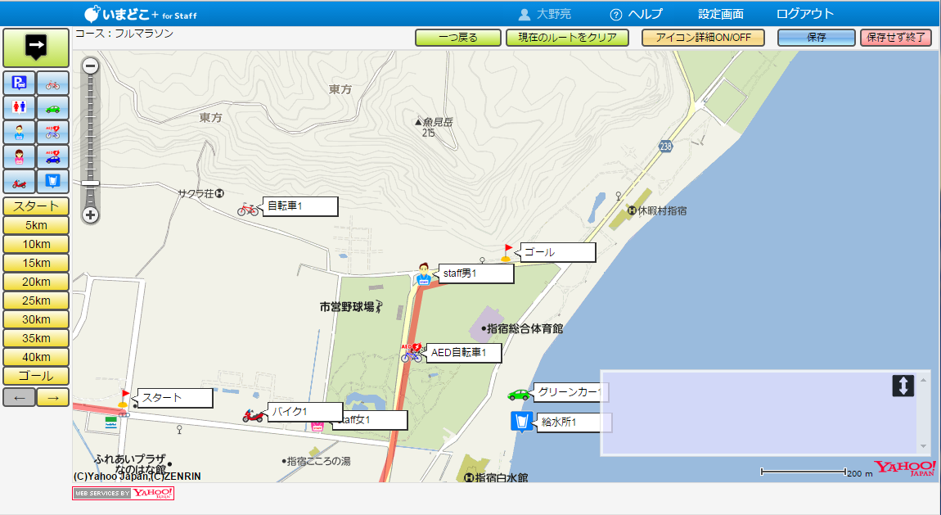Select the 20km checkpoint button

tap(36, 282)
